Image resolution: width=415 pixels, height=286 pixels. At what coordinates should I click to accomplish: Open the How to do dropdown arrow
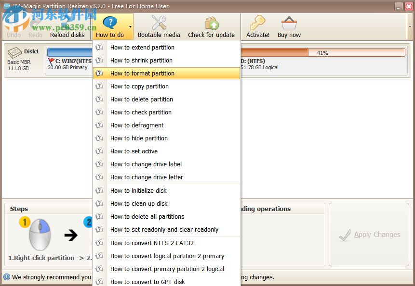point(130,26)
